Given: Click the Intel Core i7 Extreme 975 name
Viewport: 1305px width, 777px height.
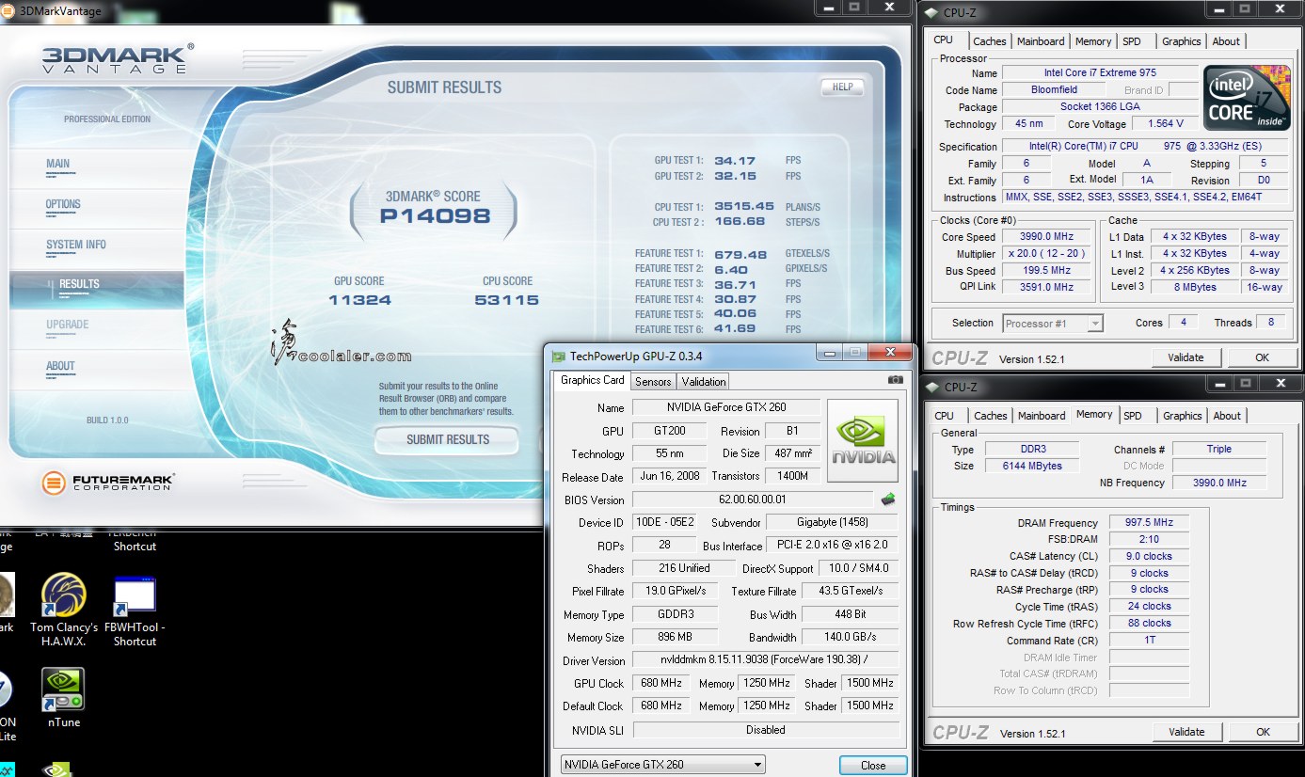Looking at the screenshot, I should tap(1100, 72).
